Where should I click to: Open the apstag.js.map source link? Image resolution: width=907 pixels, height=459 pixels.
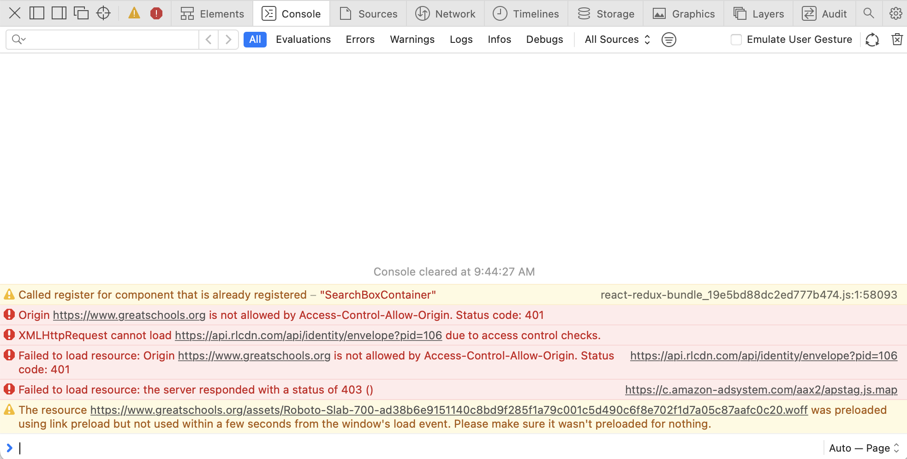tap(761, 390)
